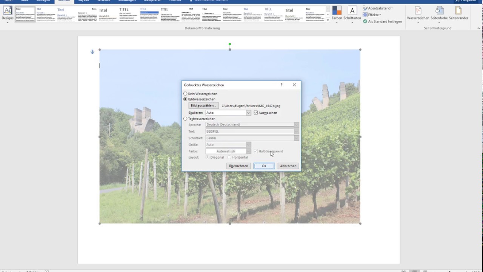The image size is (483, 272).
Task: Open the Text BEISPIEL combo box
Action: [252, 131]
